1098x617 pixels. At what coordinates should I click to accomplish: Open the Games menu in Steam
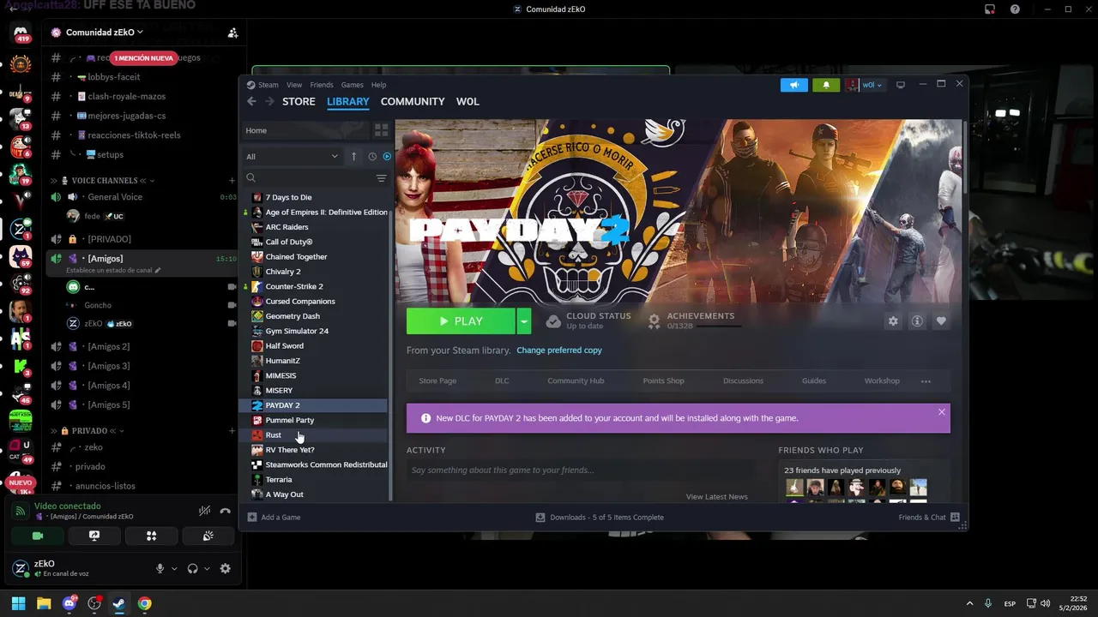[353, 85]
